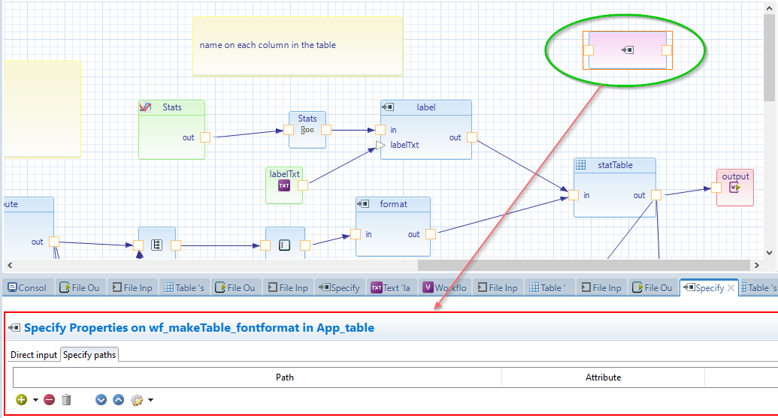The height and width of the screenshot is (418, 778).
Task: Click the horizontal canvas scrollbar
Action: 583,265
